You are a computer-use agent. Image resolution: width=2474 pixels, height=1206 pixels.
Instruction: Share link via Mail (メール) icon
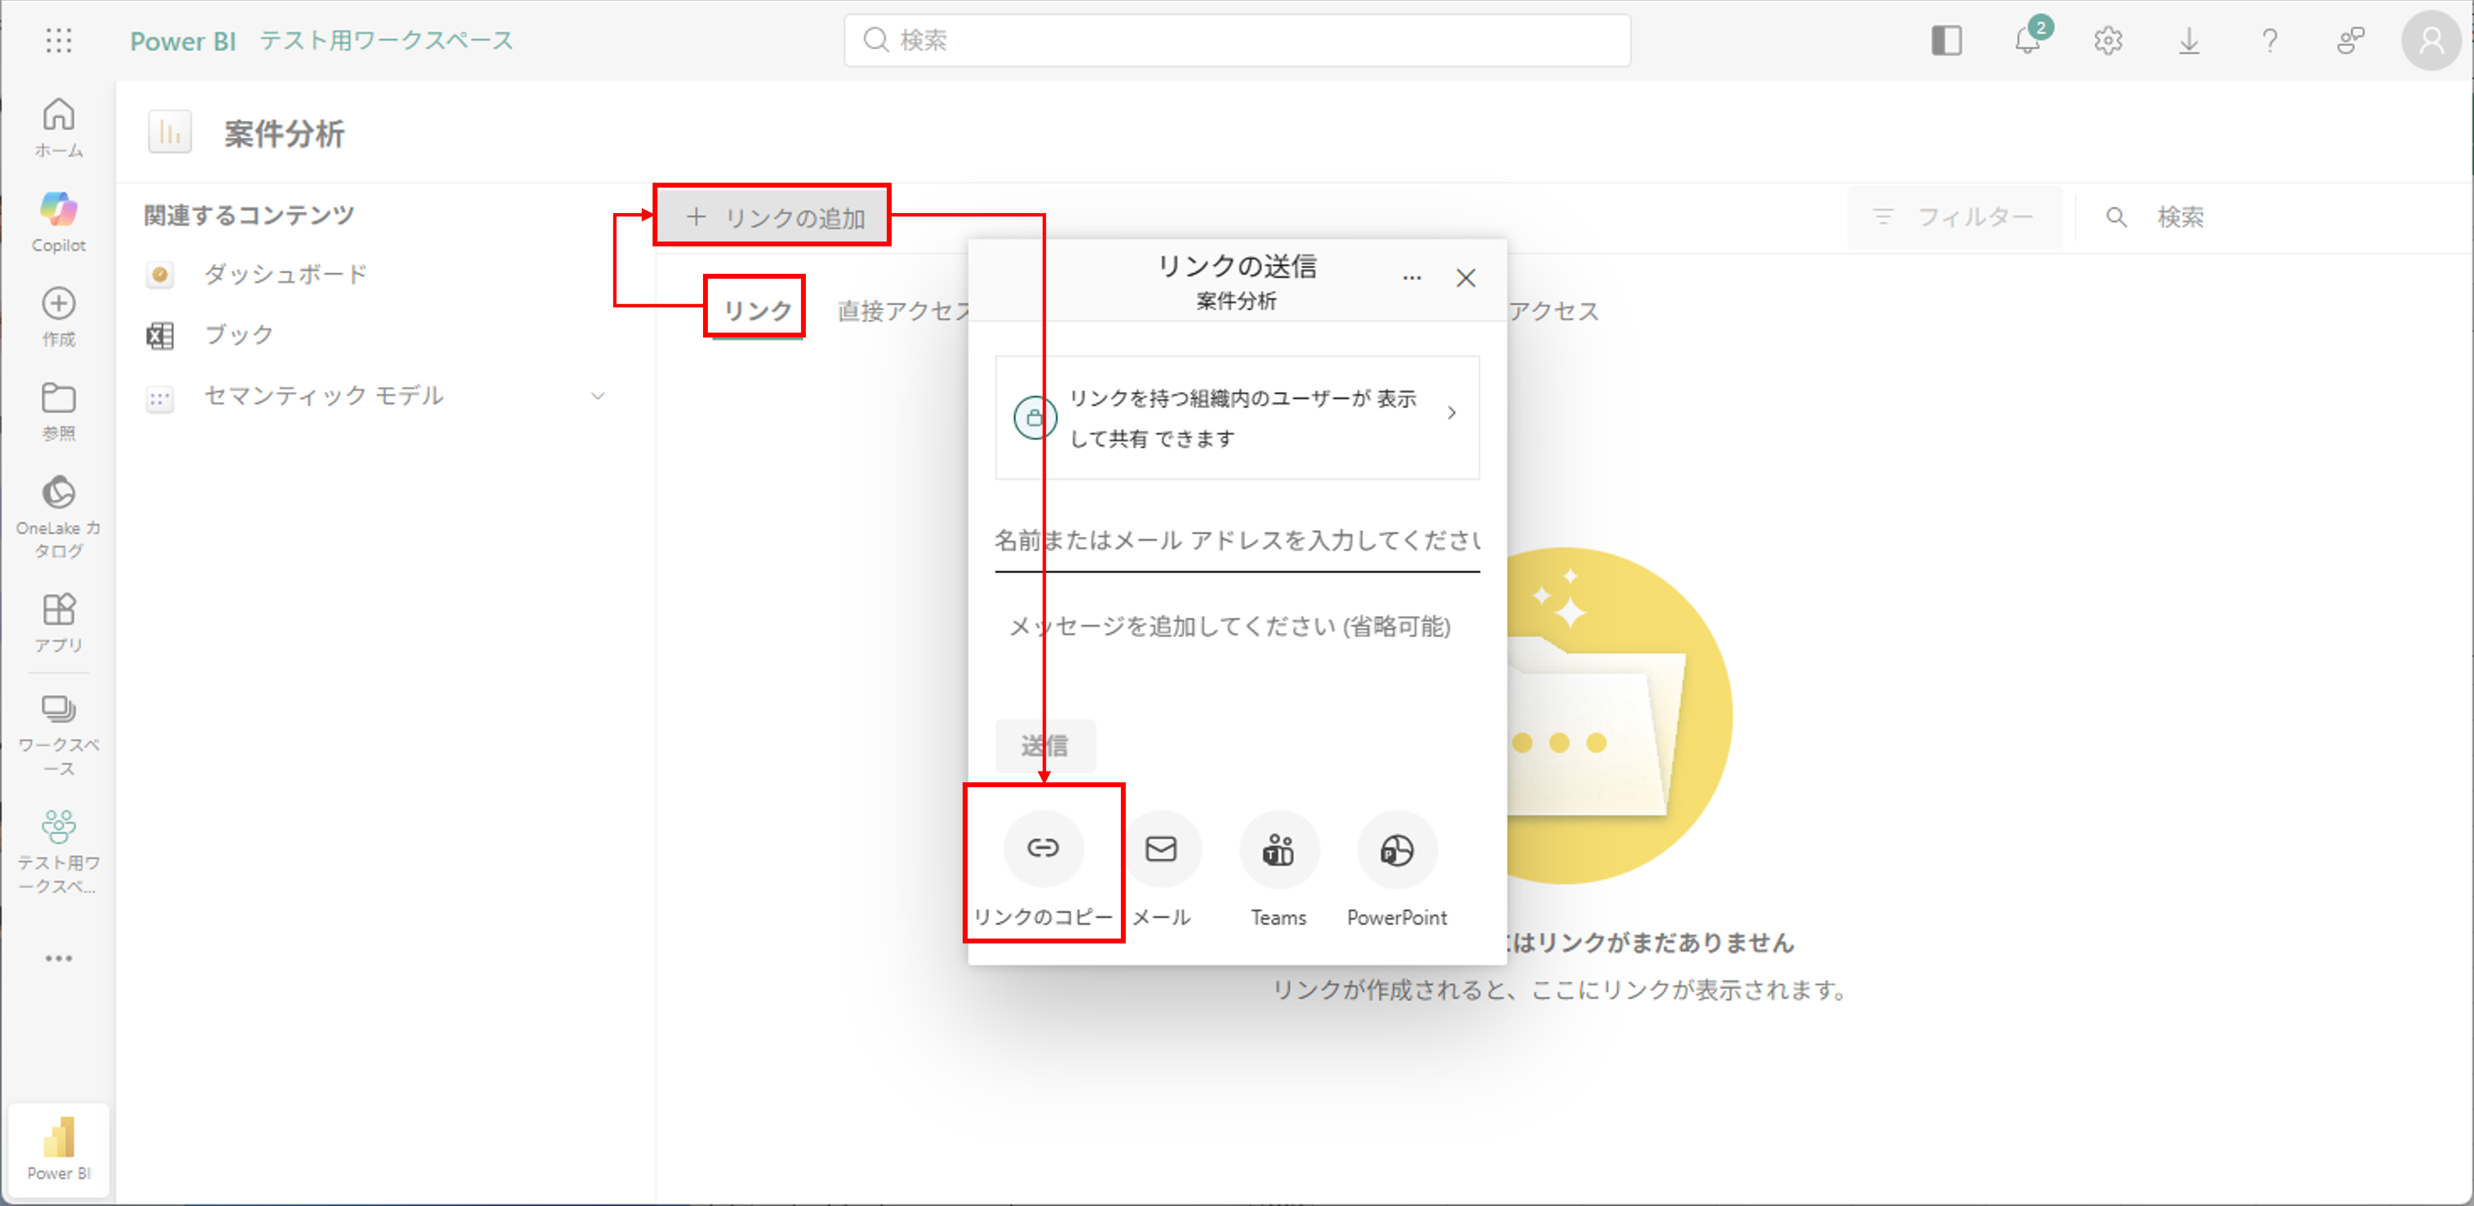pos(1161,850)
